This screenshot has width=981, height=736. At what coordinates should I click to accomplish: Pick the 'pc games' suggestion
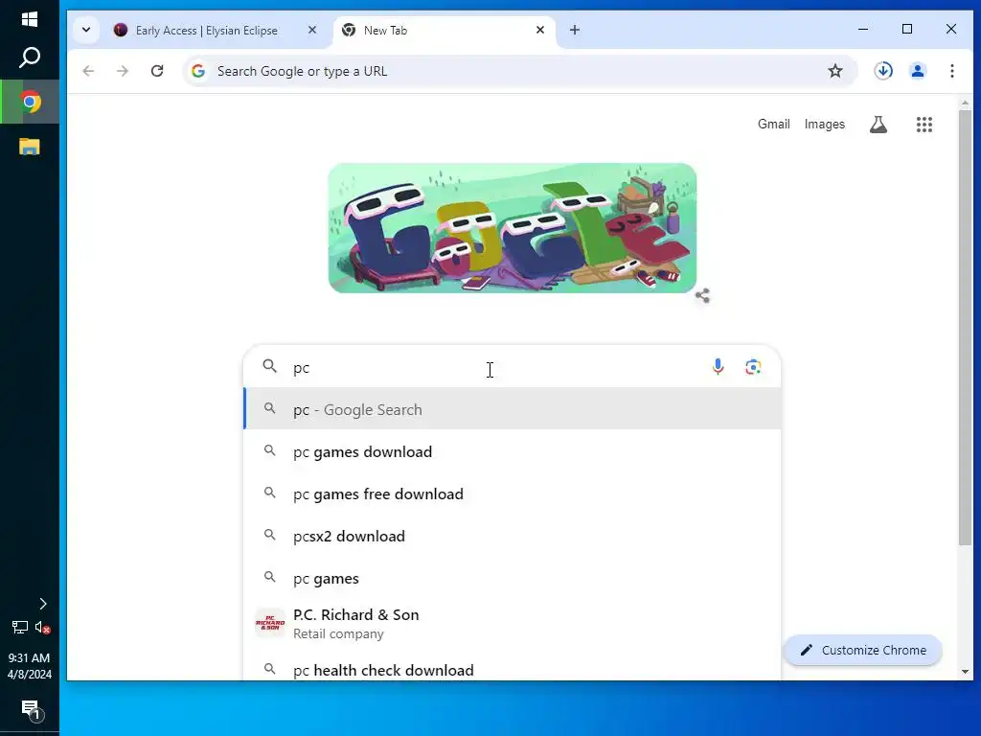(513, 578)
